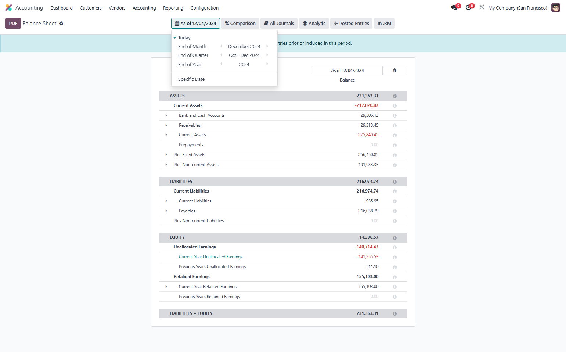Image resolution: width=566 pixels, height=352 pixels.
Task: Choose End of Month option
Action: coord(192,46)
